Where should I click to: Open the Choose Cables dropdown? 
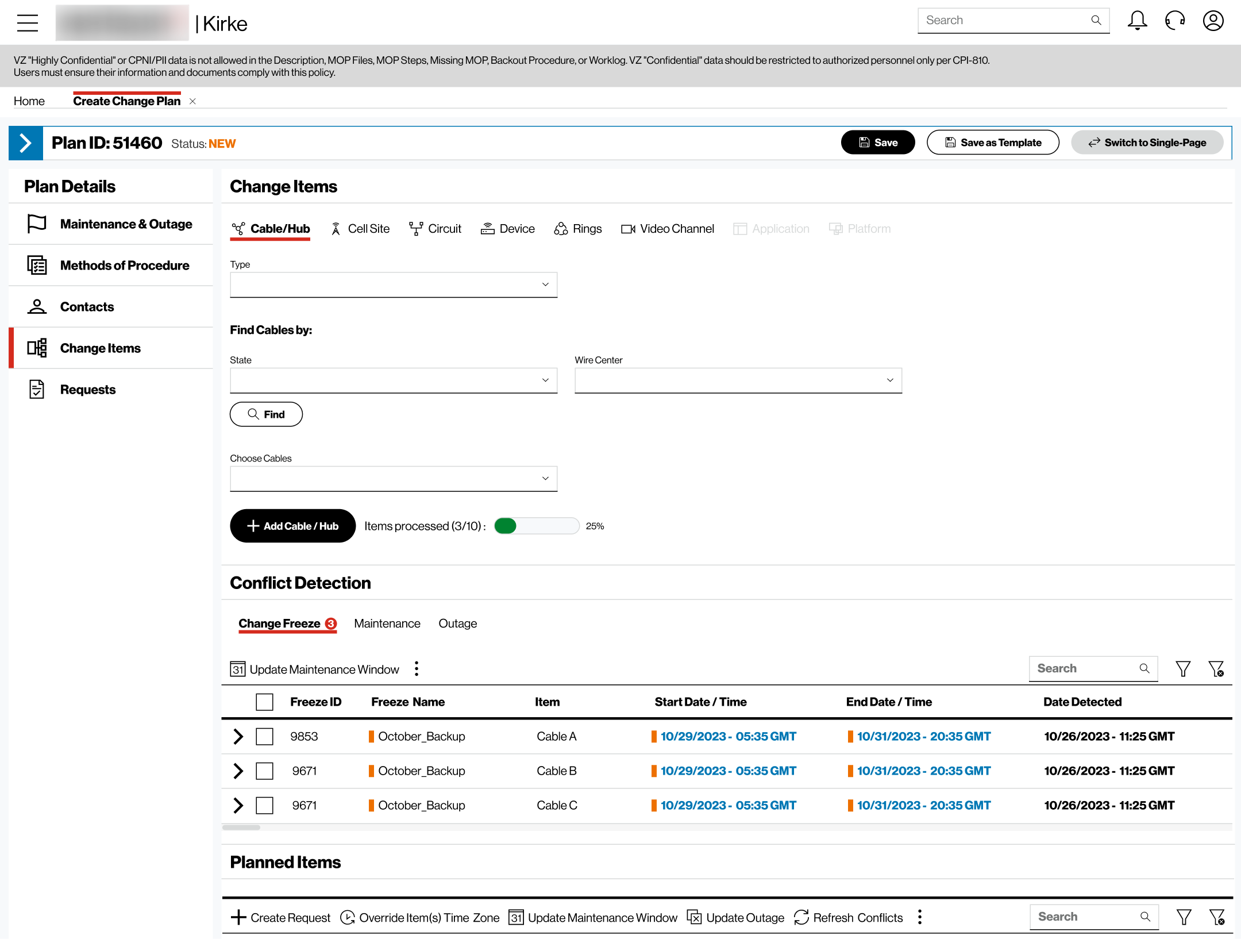coord(394,478)
